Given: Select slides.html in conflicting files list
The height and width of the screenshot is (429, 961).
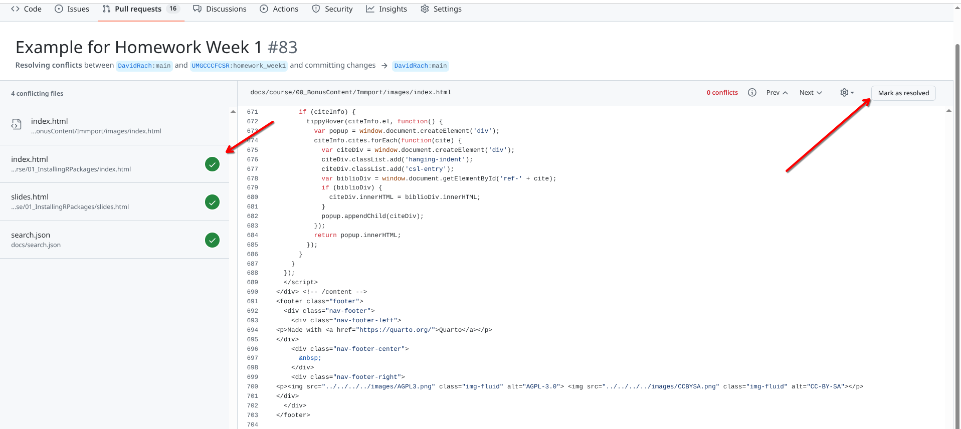Looking at the screenshot, I should (x=30, y=197).
